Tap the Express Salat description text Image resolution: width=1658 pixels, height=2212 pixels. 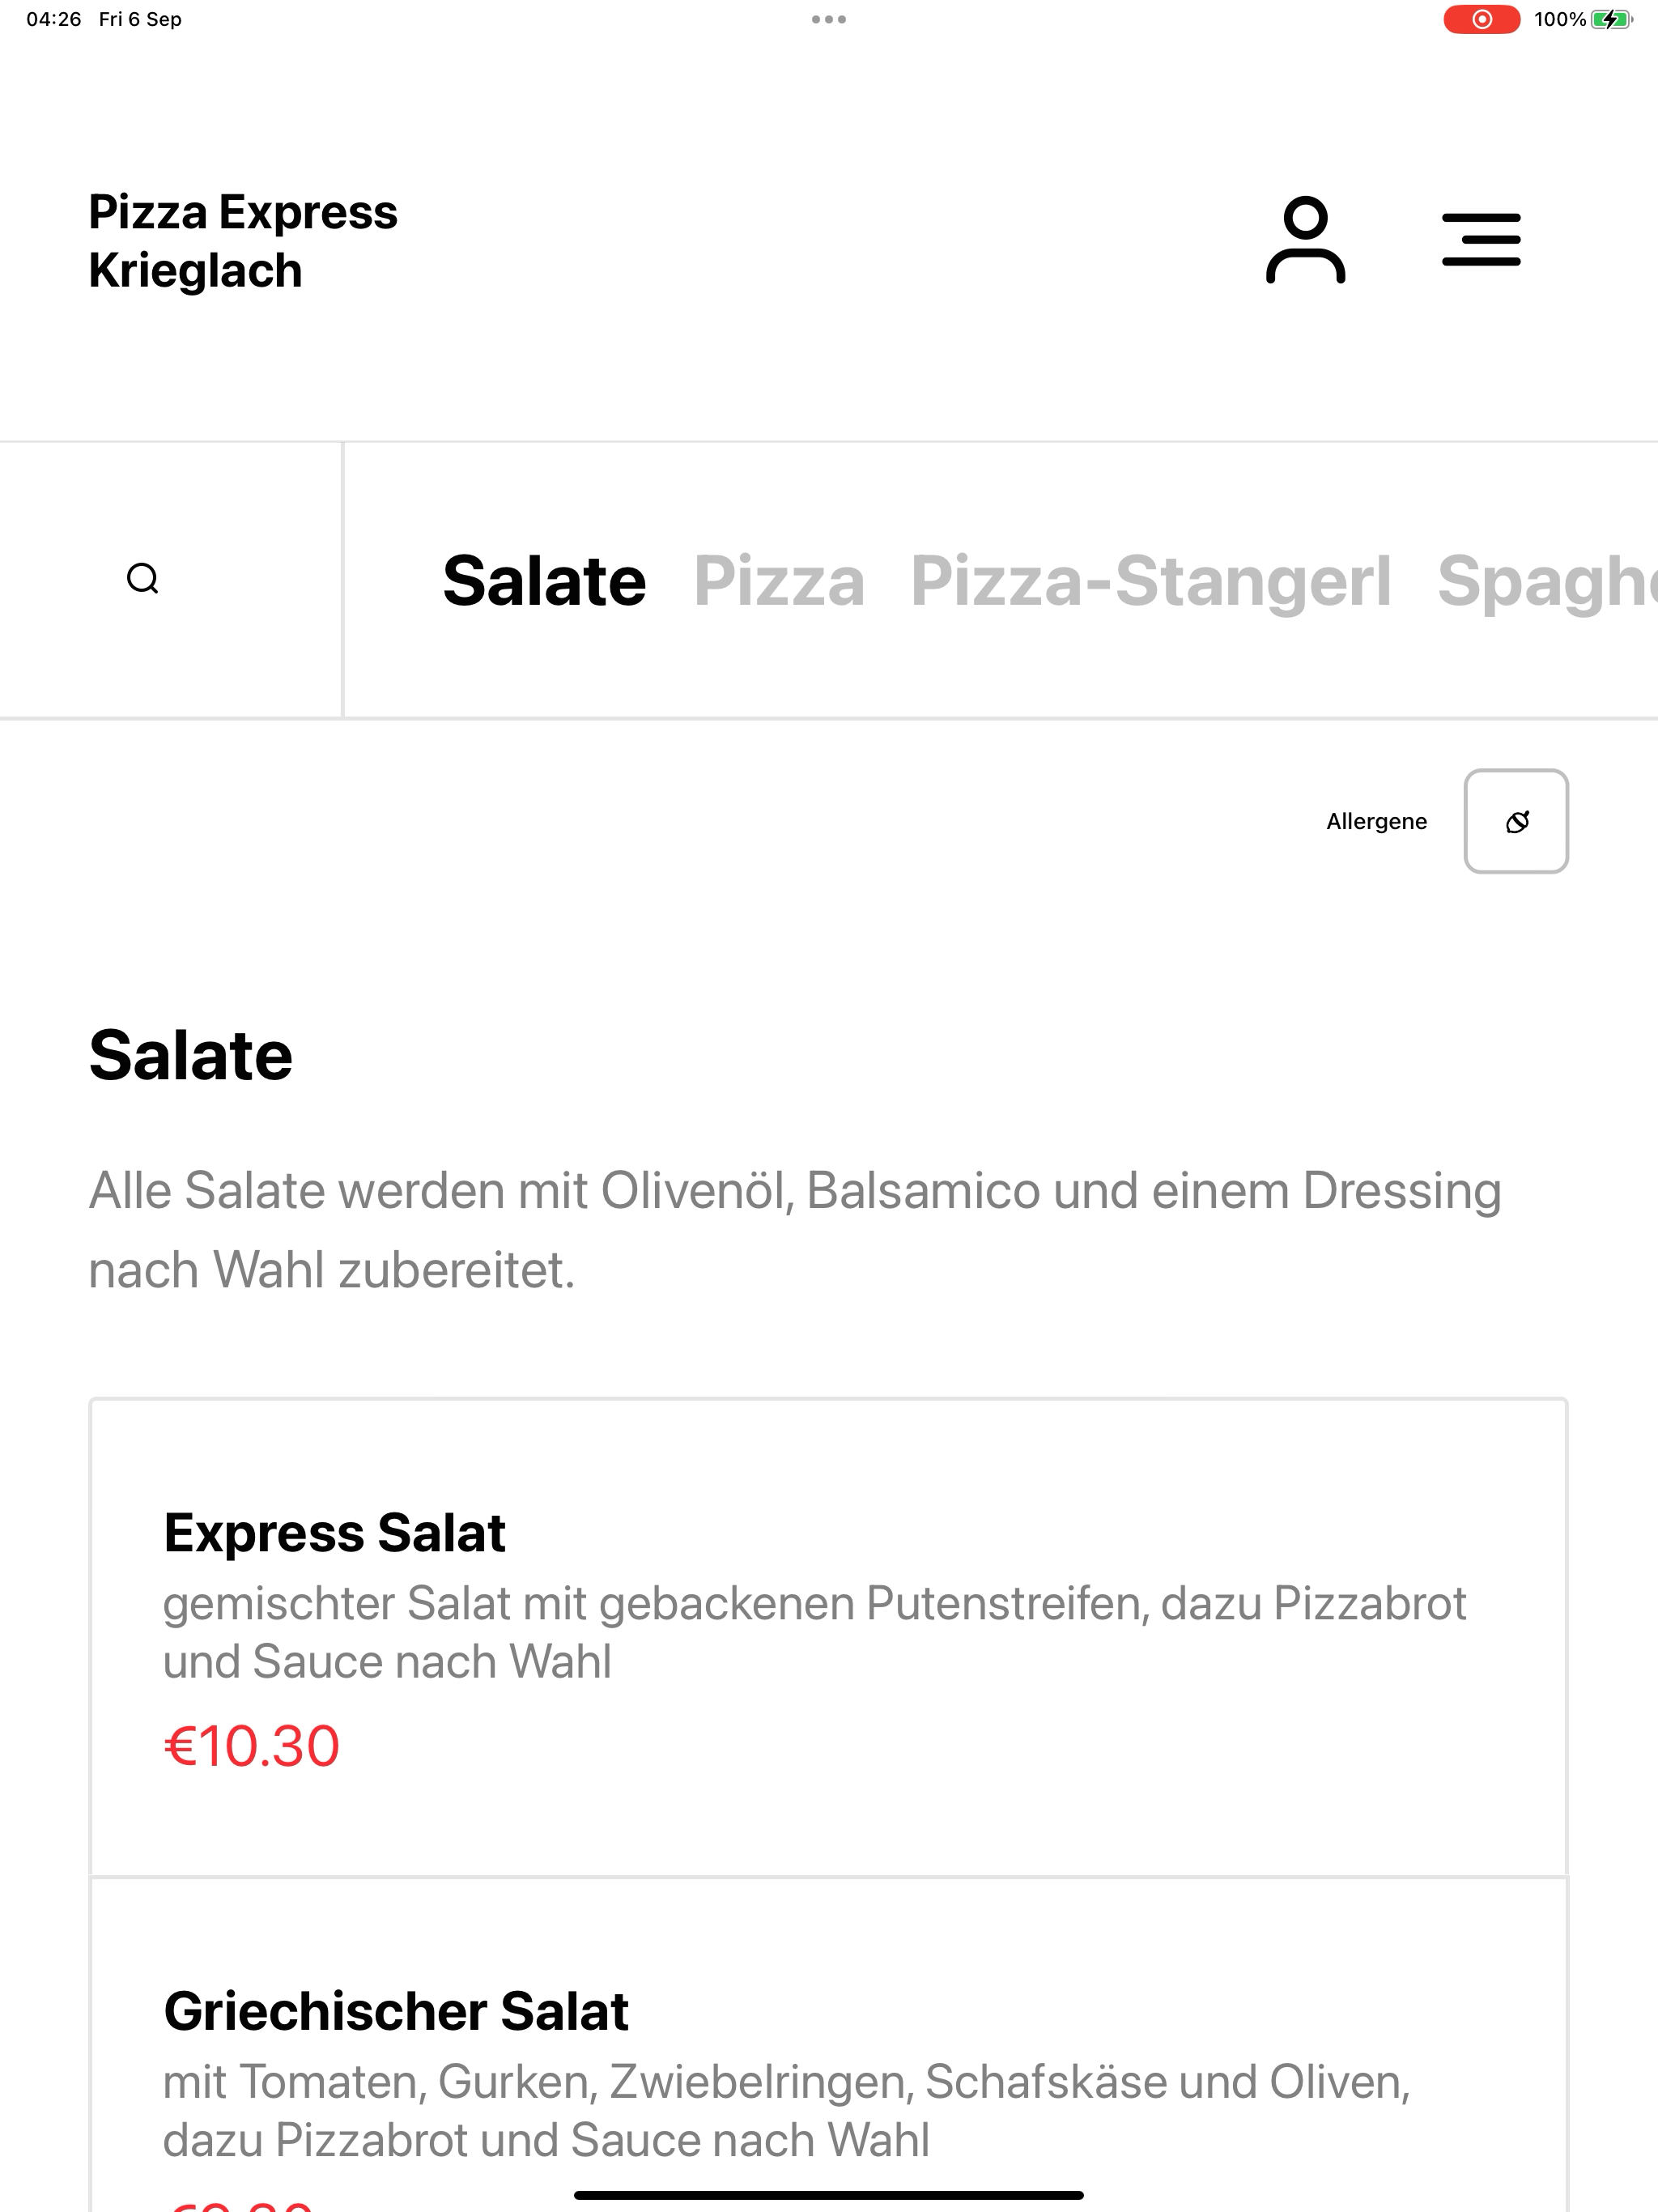[814, 1632]
